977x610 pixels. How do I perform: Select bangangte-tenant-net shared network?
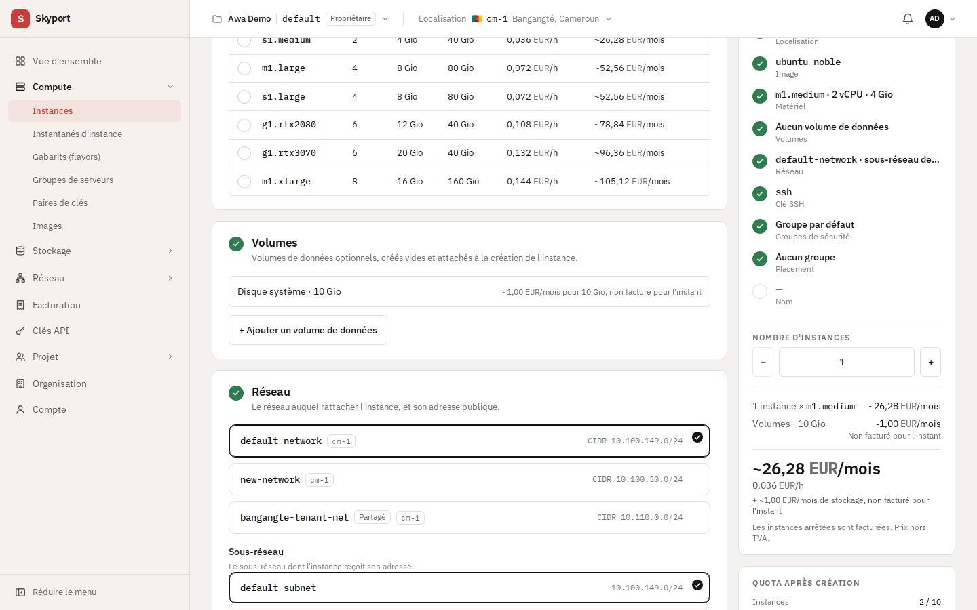pyautogui.click(x=470, y=517)
